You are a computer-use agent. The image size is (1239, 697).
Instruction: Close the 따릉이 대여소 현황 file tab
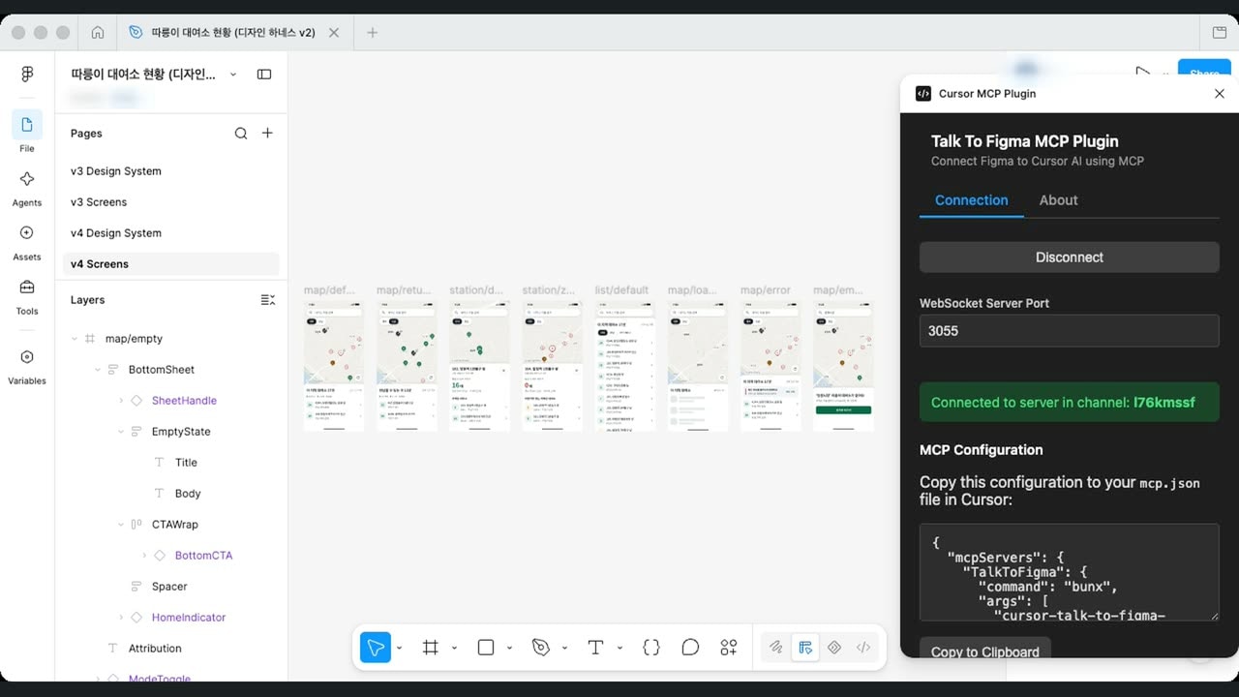tap(334, 32)
